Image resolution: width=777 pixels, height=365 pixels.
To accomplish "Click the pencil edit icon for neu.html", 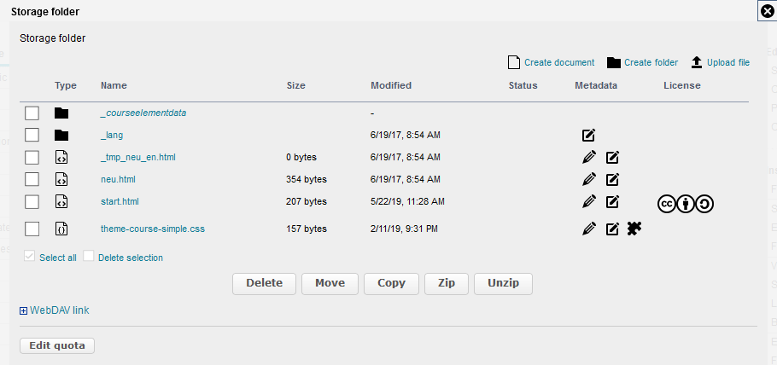I will 588,179.
